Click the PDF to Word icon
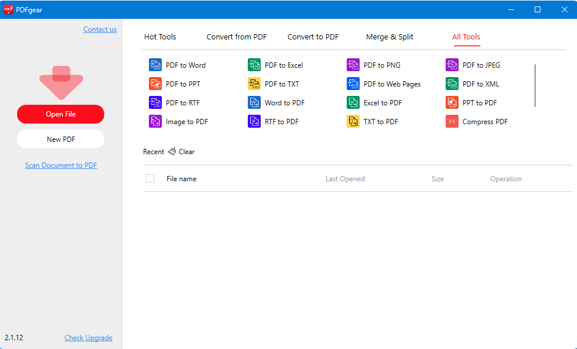This screenshot has width=577, height=349. 155,65
